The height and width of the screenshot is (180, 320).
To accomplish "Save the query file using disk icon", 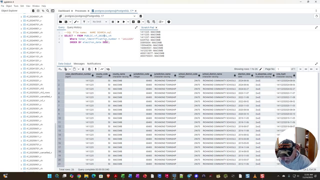I will [x=66, y=22].
